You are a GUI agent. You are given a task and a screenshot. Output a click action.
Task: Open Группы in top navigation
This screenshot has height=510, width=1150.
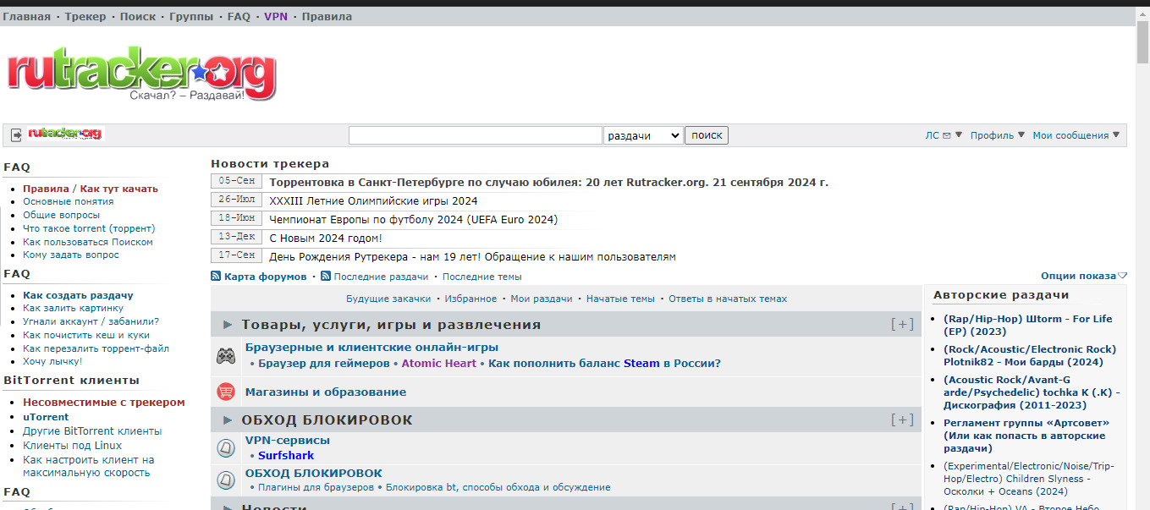191,16
